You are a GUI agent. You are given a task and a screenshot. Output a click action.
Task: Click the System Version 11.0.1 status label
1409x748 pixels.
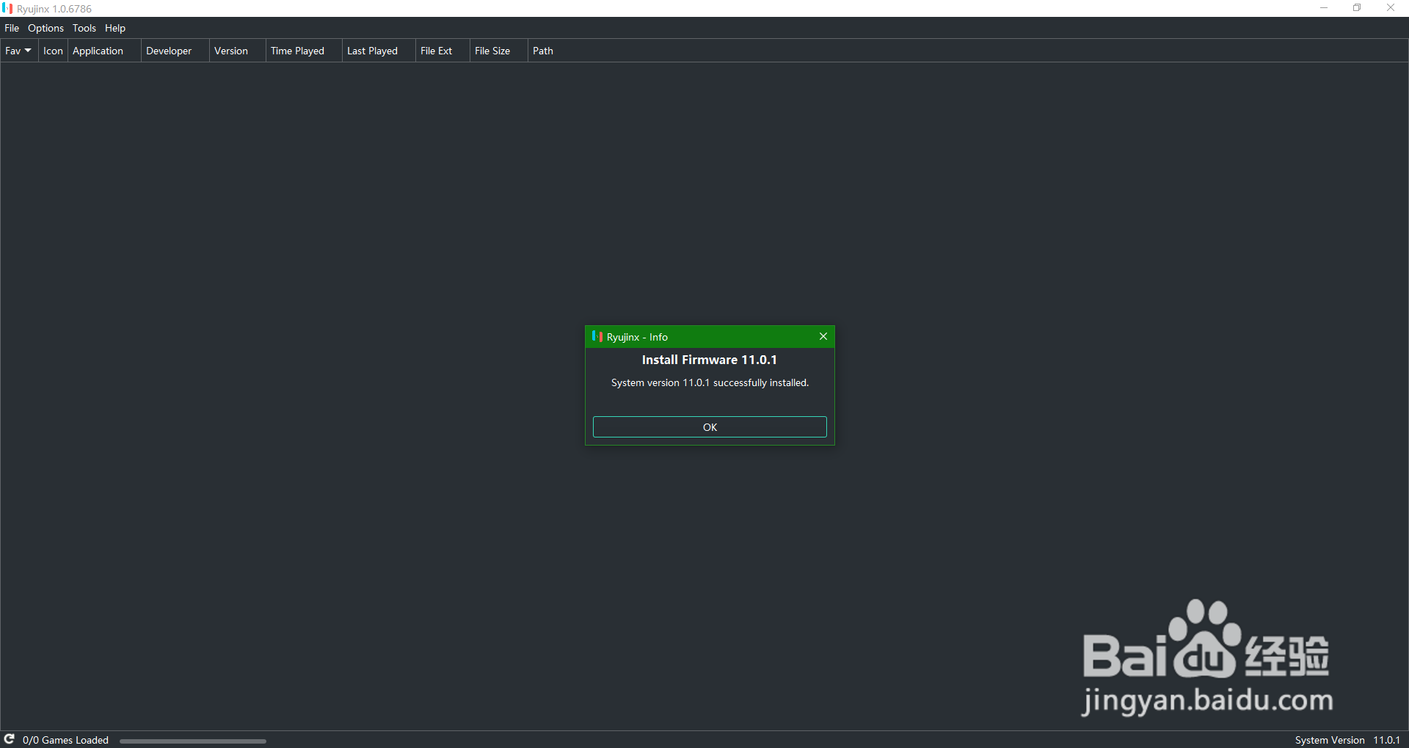pyautogui.click(x=1347, y=740)
